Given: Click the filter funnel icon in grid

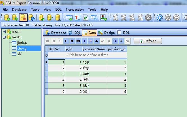Looking at the screenshot, I should tap(46, 56).
